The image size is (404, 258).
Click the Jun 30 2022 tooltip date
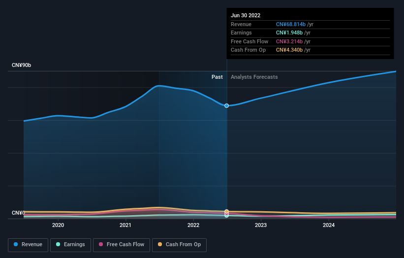[x=246, y=15]
